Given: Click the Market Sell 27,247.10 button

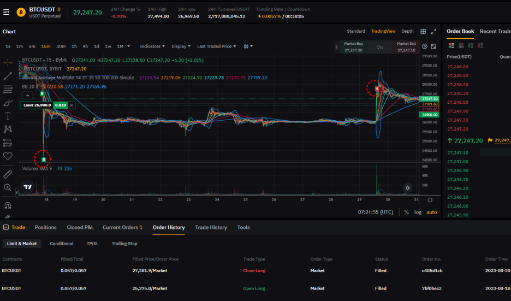Looking at the screenshot, I should pos(406,47).
